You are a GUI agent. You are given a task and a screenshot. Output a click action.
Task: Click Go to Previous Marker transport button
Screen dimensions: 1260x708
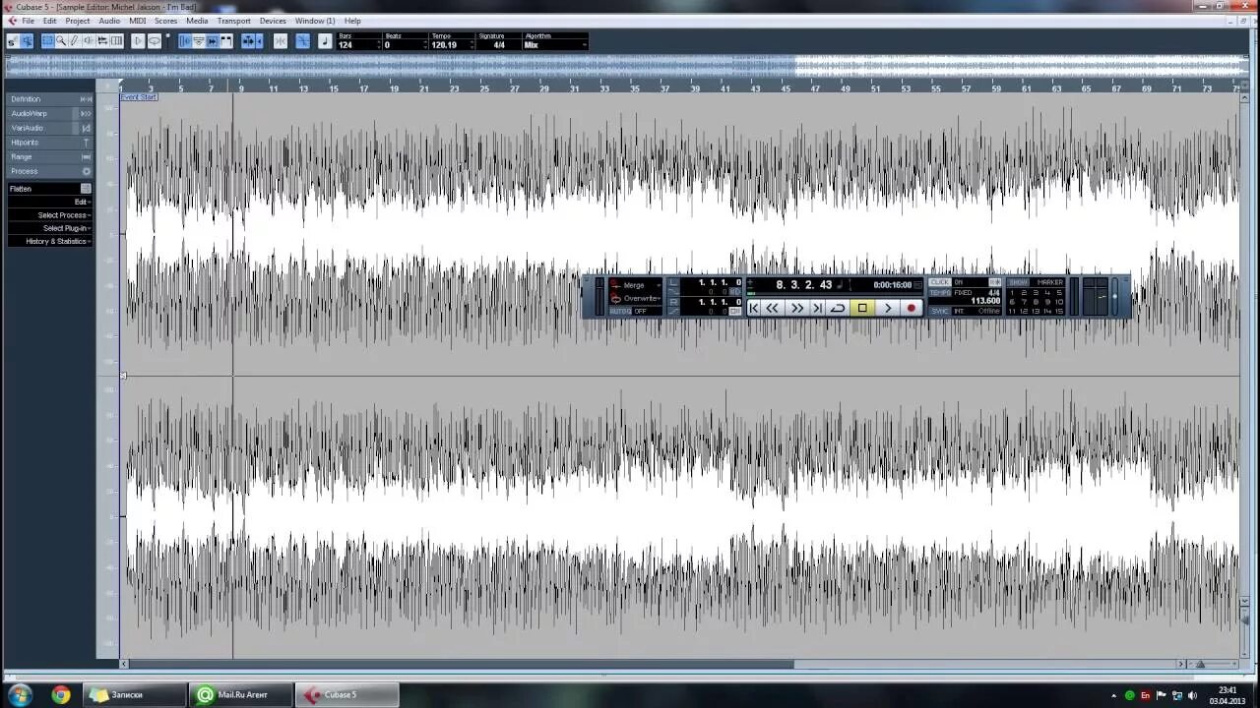point(754,308)
